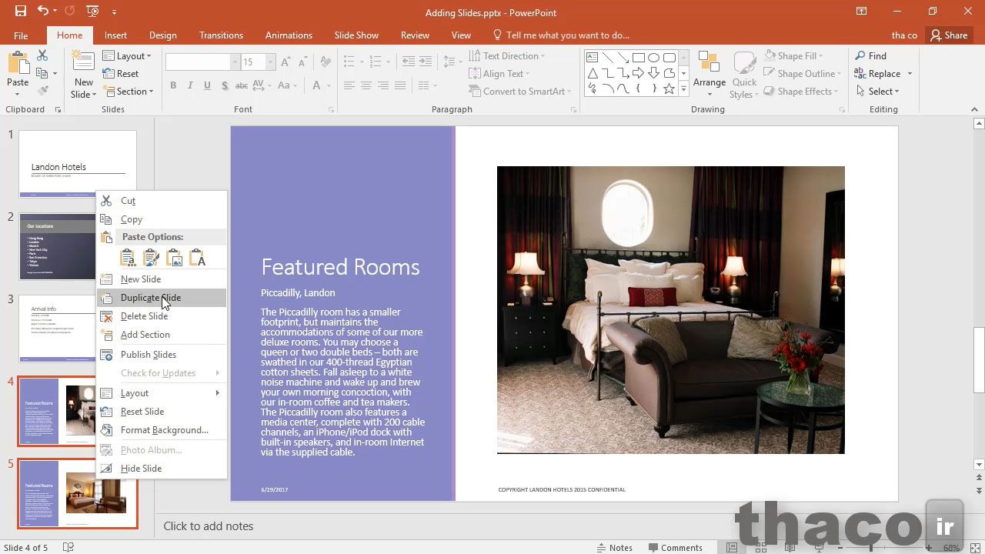The height and width of the screenshot is (554, 985).
Task: Toggle the Comments pane in status bar
Action: [x=675, y=547]
